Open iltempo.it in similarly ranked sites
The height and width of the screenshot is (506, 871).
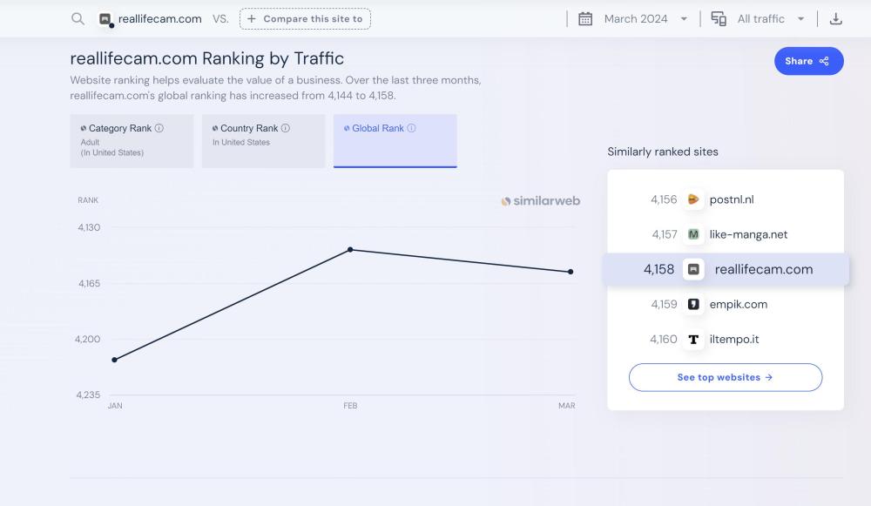click(x=733, y=339)
